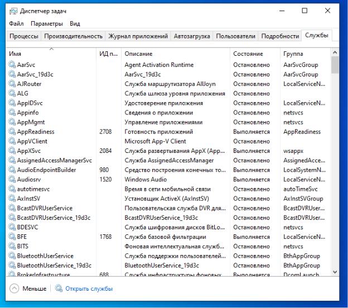Click the service icon beside AppVClient

pyautogui.click(x=12, y=141)
